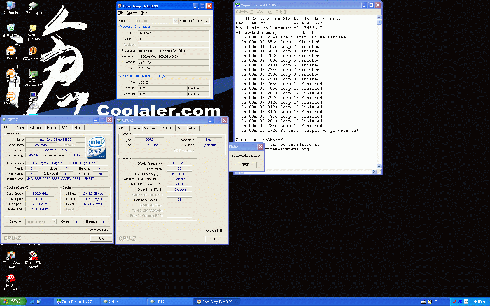This screenshot has height=306, width=490.
Task: Click the help icon in system tray
Action: pos(430,302)
